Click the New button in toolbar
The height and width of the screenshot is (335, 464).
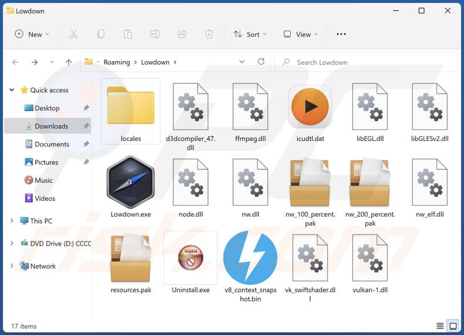coord(32,34)
